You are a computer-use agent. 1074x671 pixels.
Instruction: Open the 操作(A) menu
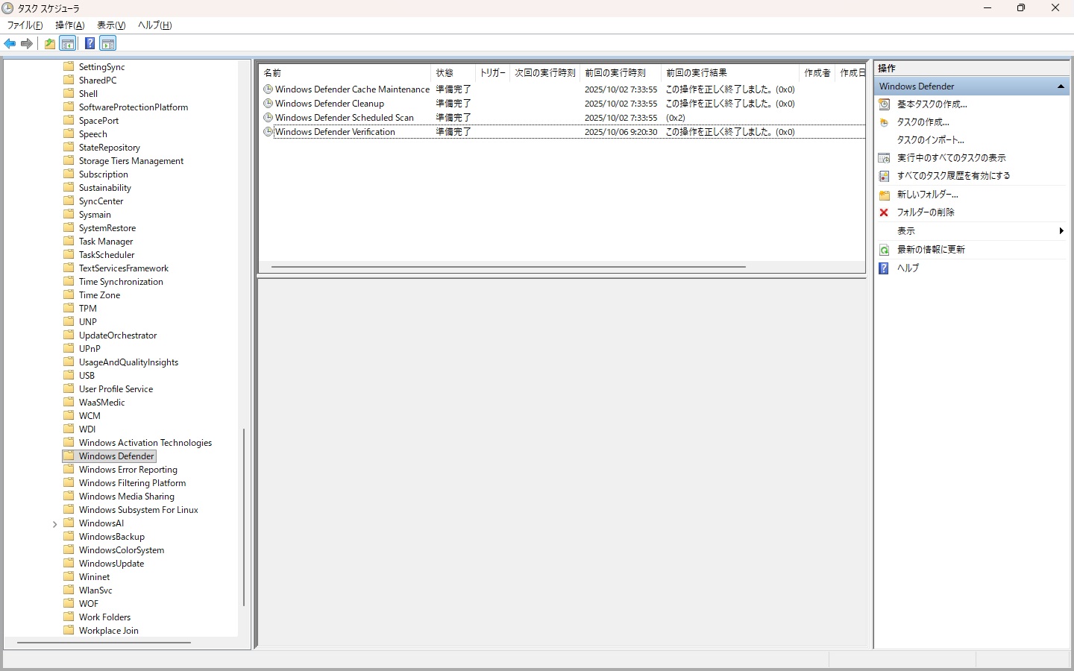tap(69, 25)
